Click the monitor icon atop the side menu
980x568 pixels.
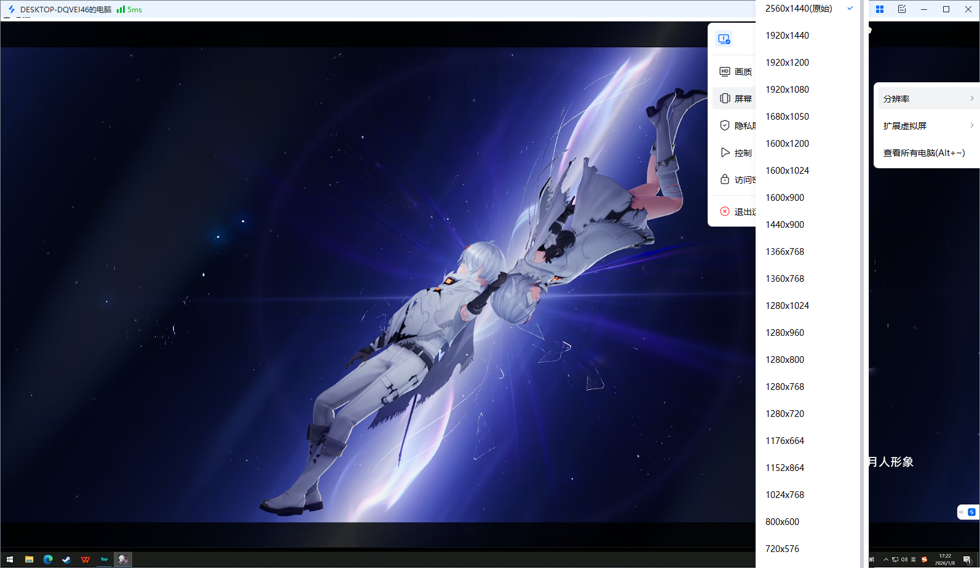click(724, 39)
